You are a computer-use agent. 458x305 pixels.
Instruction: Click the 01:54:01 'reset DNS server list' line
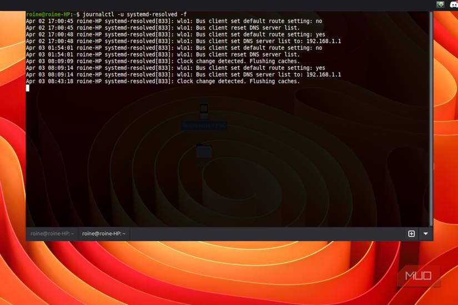[x=163, y=54]
